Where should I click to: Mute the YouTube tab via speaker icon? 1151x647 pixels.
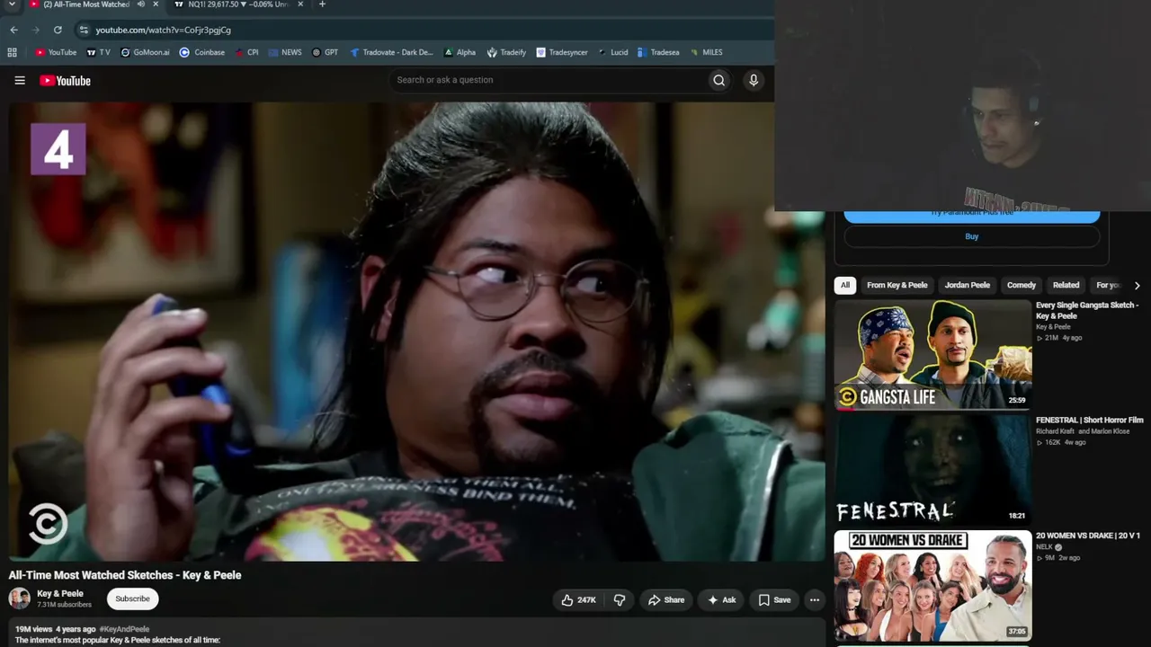tap(140, 4)
